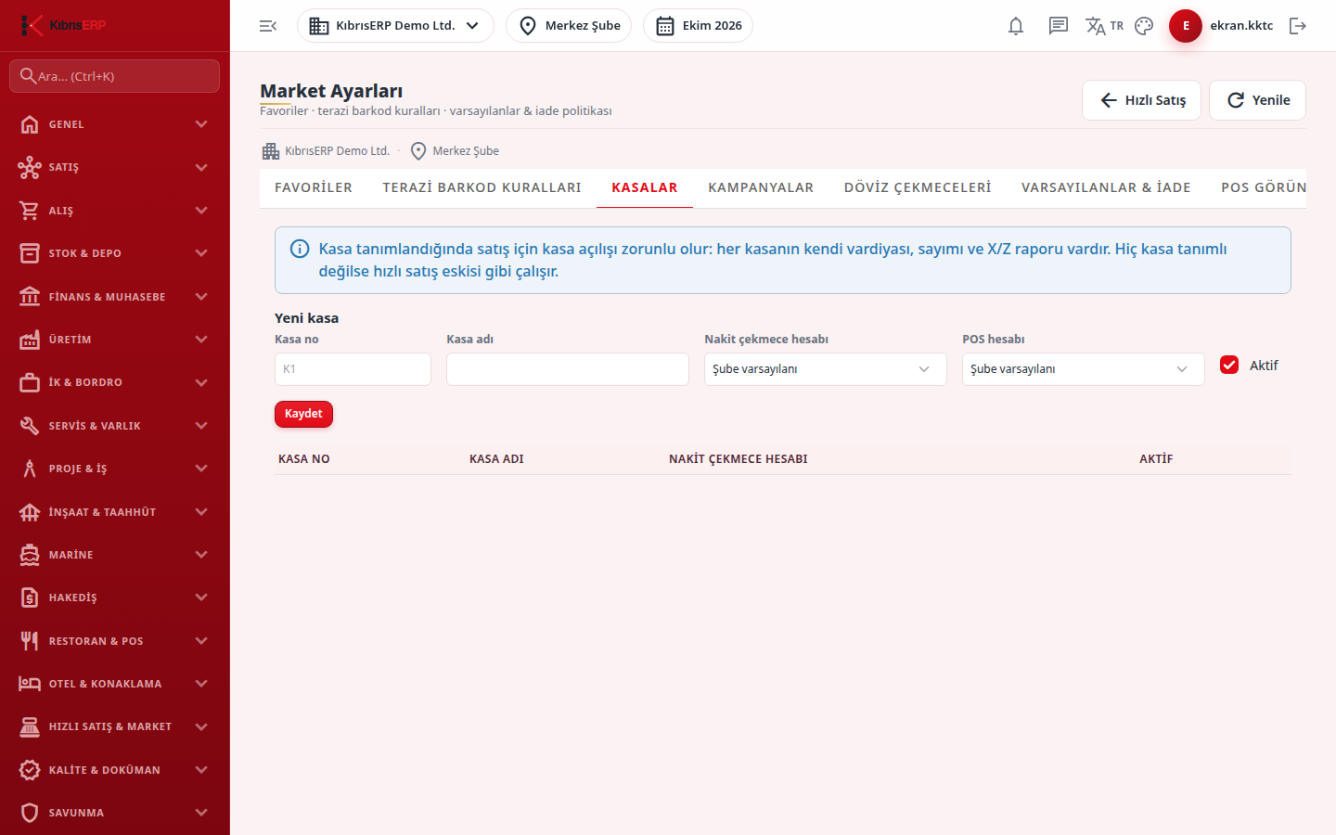Click the Kaydet button

[x=303, y=414]
